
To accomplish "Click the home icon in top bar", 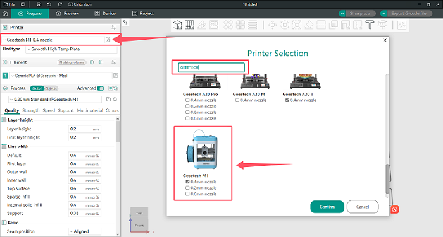I will tap(5, 13).
